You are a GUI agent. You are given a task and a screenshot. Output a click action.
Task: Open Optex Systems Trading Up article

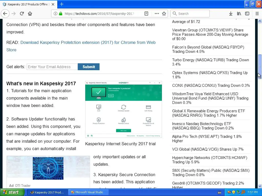point(210,75)
